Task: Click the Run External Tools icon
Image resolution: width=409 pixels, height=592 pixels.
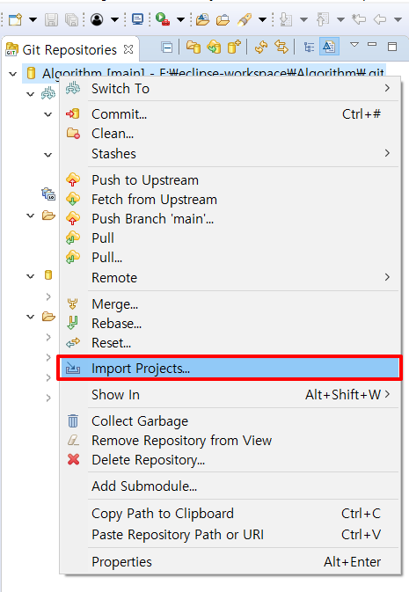Action: tap(163, 18)
